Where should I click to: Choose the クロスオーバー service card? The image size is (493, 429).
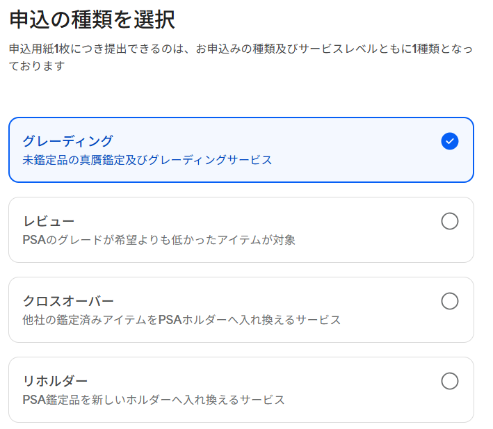point(241,310)
